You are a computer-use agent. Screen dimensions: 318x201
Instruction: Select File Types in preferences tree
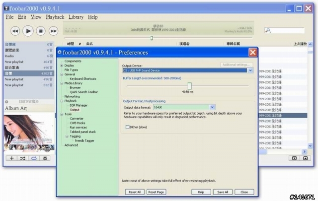[71, 70]
